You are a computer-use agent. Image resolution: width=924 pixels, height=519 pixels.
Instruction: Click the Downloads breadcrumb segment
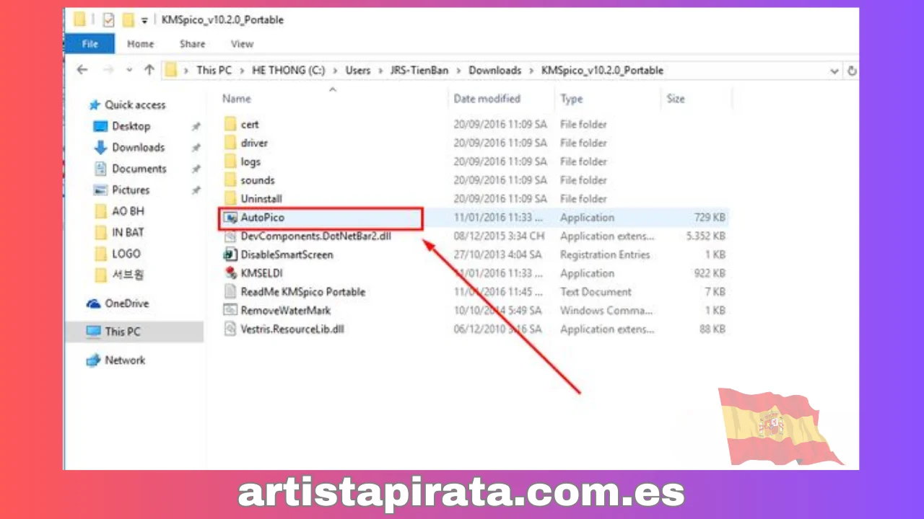click(x=494, y=70)
